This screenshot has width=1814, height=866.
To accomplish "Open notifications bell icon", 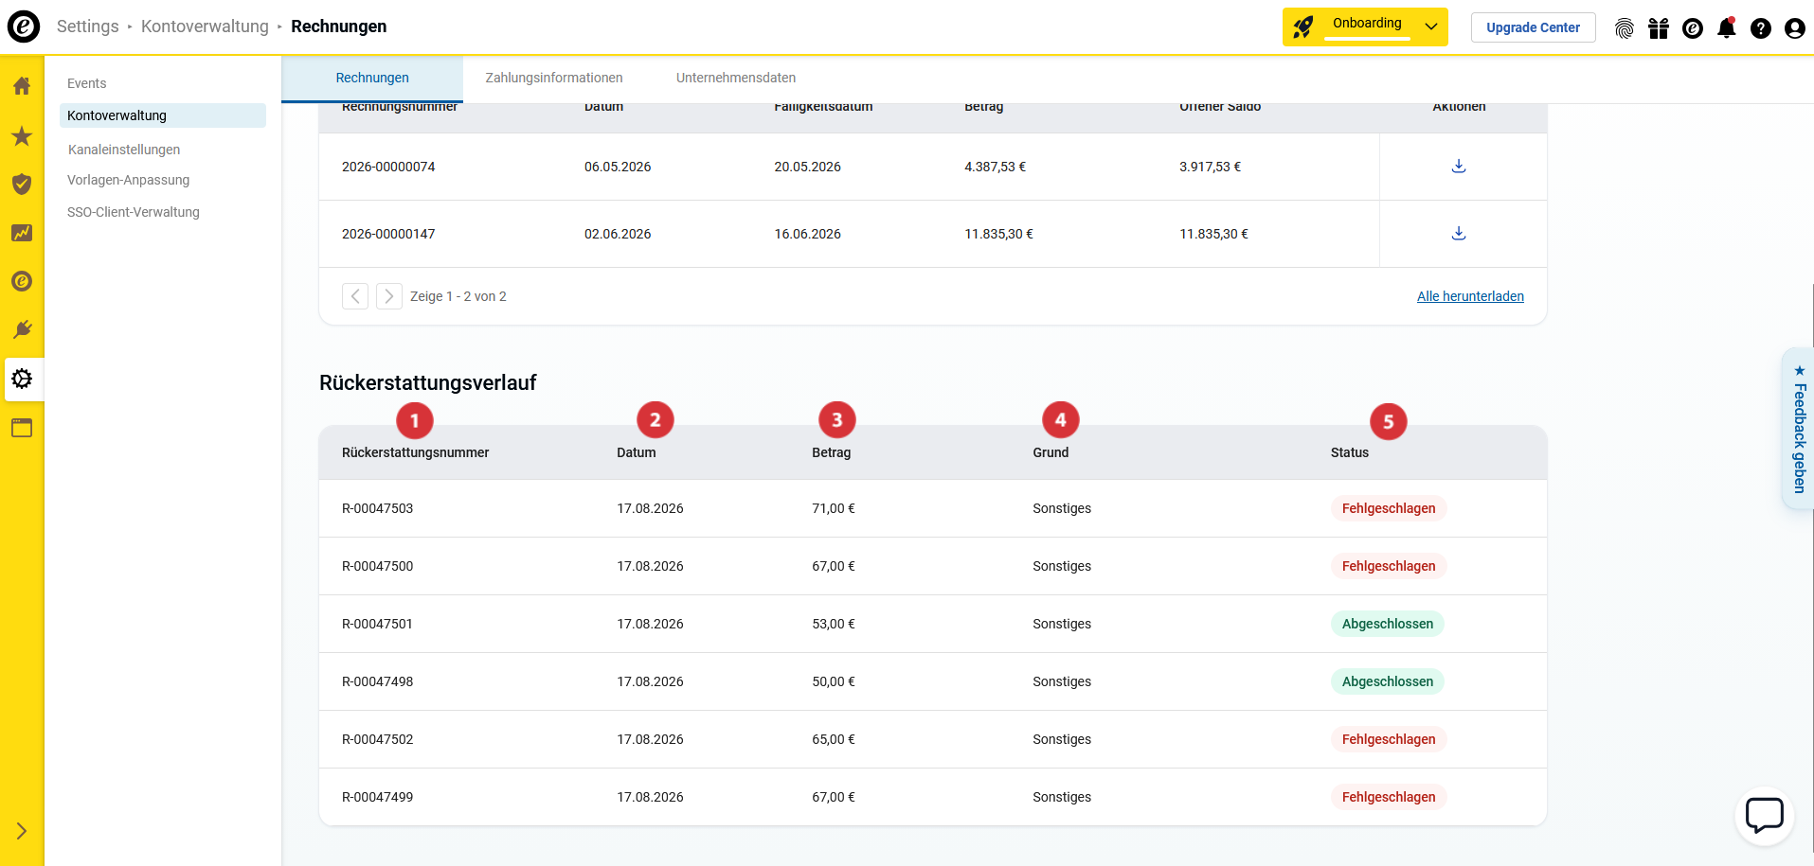I will (1727, 27).
